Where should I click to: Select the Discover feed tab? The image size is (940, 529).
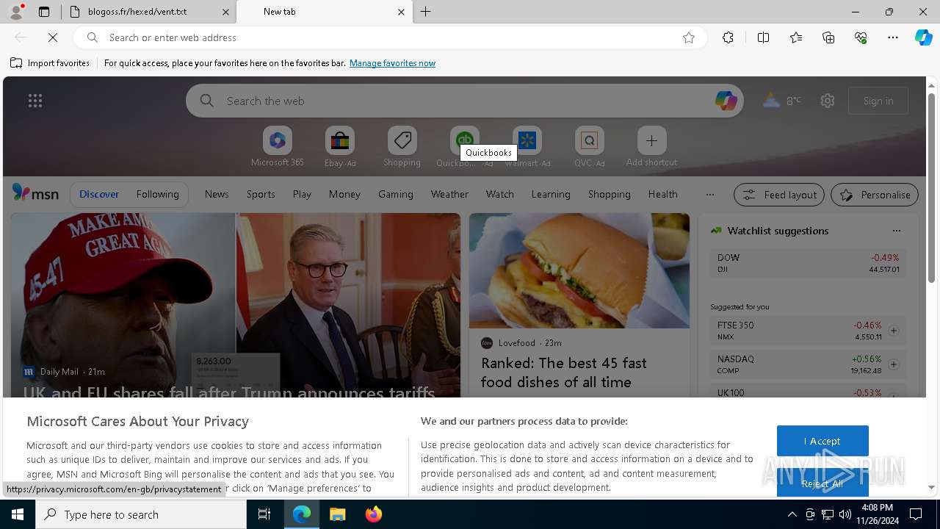point(99,194)
